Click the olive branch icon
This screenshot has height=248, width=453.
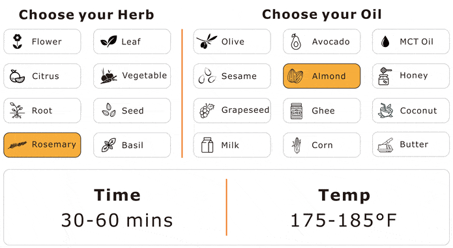click(206, 41)
